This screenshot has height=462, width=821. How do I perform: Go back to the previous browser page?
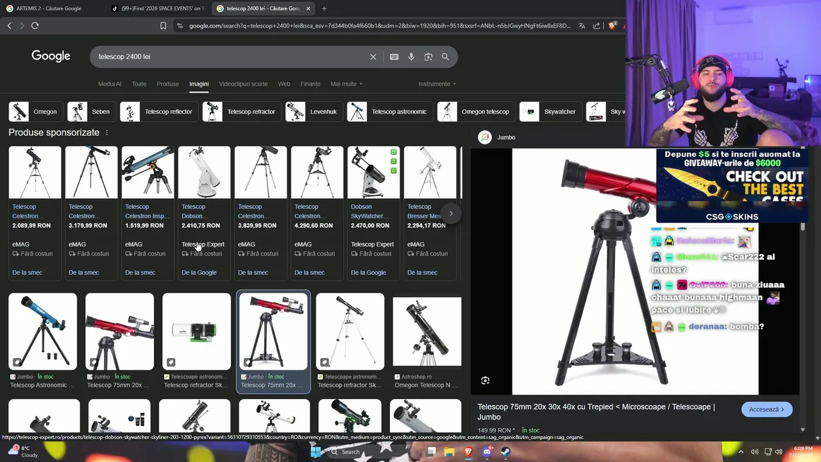click(x=9, y=26)
